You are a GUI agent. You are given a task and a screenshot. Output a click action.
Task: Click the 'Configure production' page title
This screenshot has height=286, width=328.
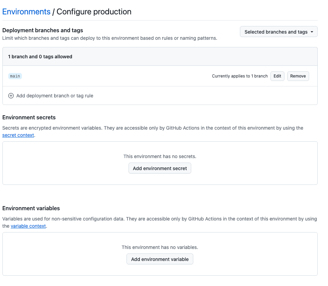(94, 12)
